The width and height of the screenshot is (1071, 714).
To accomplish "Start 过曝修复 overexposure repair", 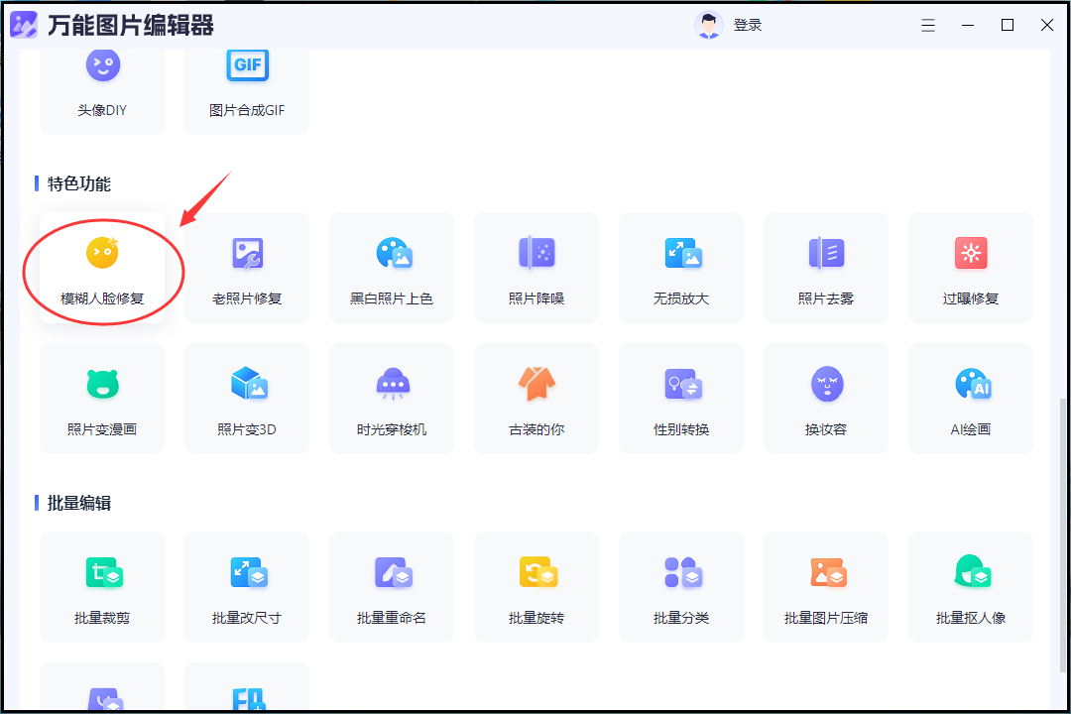I will point(971,268).
